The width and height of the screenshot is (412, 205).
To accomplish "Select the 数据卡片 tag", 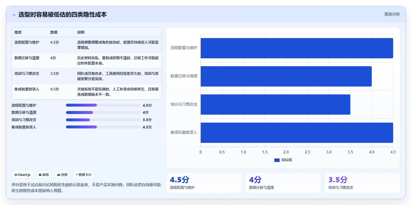I will [84, 175].
